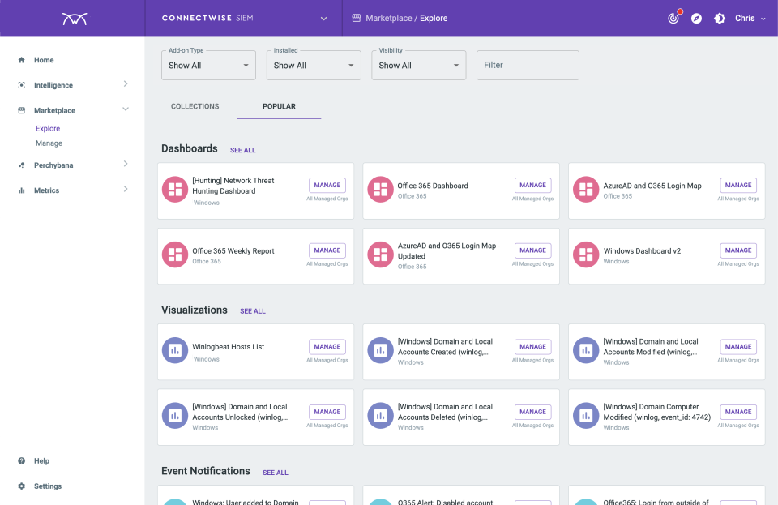This screenshot has height=505, width=778.
Task: Open notifications via the target icon
Action: tap(674, 17)
